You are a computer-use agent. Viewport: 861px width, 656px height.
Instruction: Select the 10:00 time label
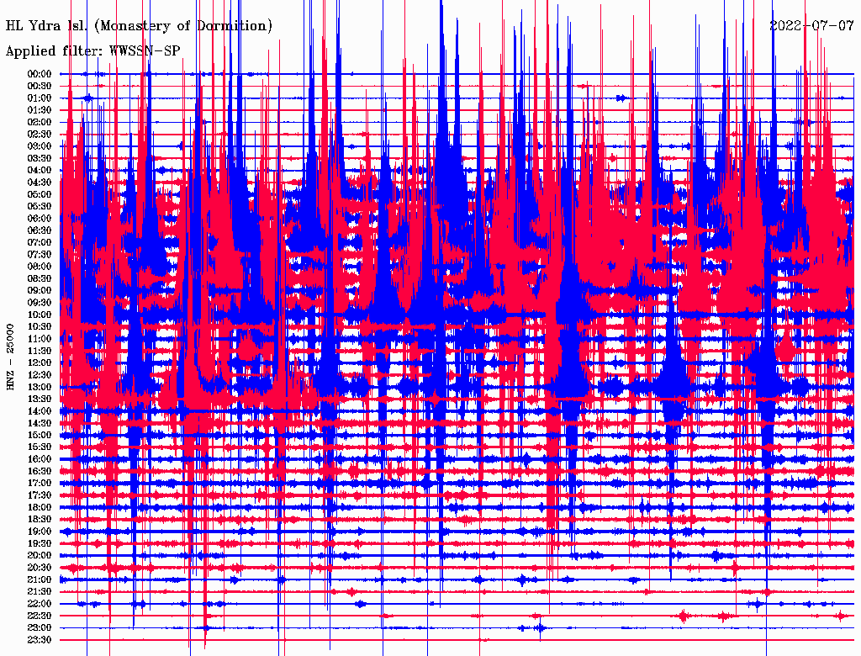[40, 315]
